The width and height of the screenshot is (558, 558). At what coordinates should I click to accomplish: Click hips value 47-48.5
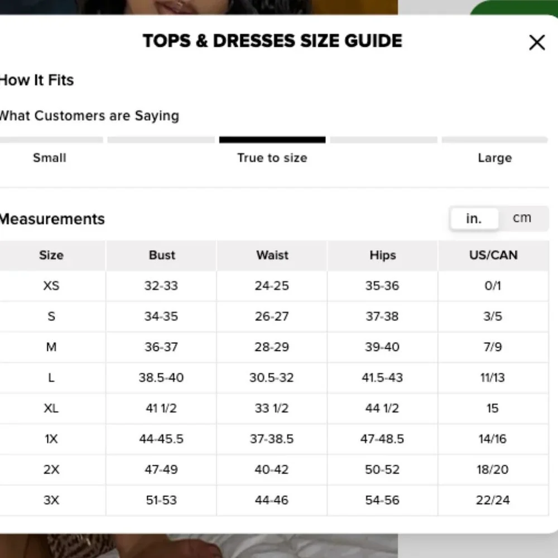tap(382, 439)
